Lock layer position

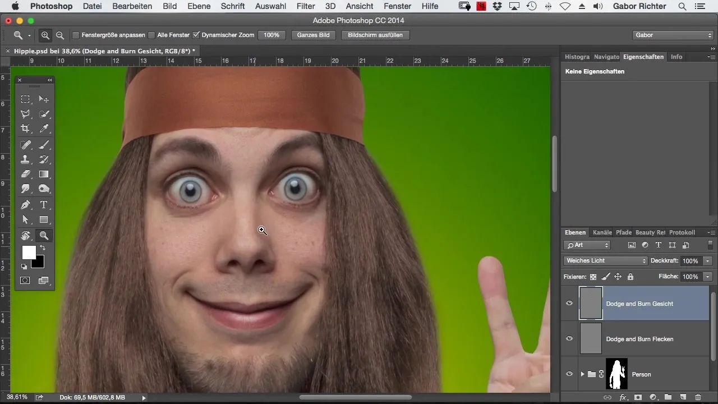click(618, 277)
